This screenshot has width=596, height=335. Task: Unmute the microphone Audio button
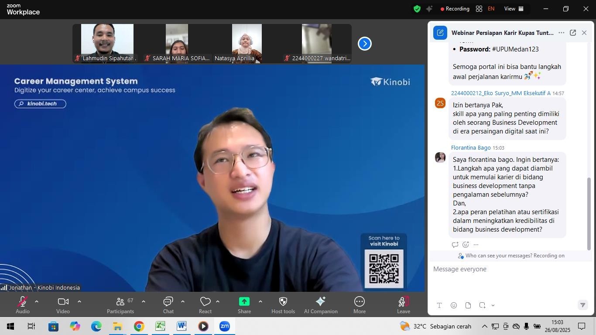tap(23, 304)
